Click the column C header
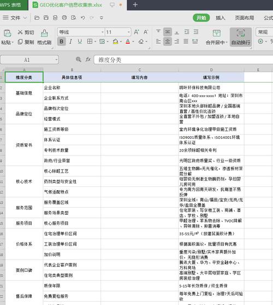The image size is (273, 305). [x=140, y=69]
